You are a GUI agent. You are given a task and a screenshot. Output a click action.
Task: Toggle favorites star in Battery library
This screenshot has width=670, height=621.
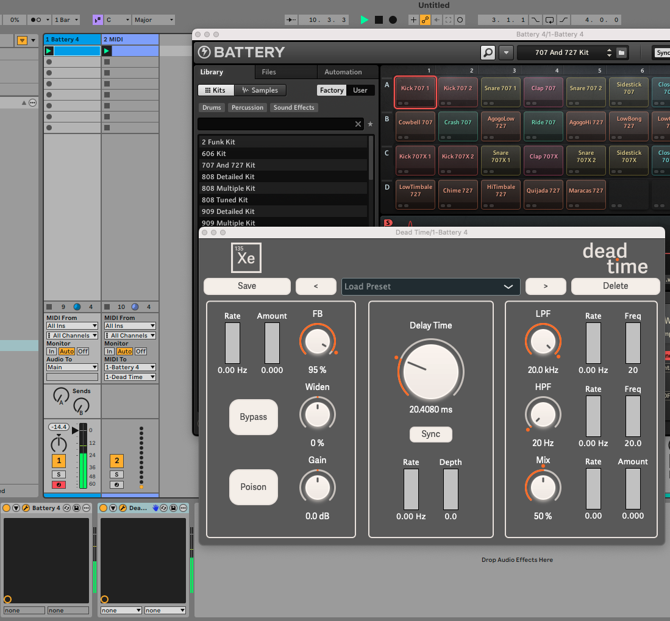371,124
